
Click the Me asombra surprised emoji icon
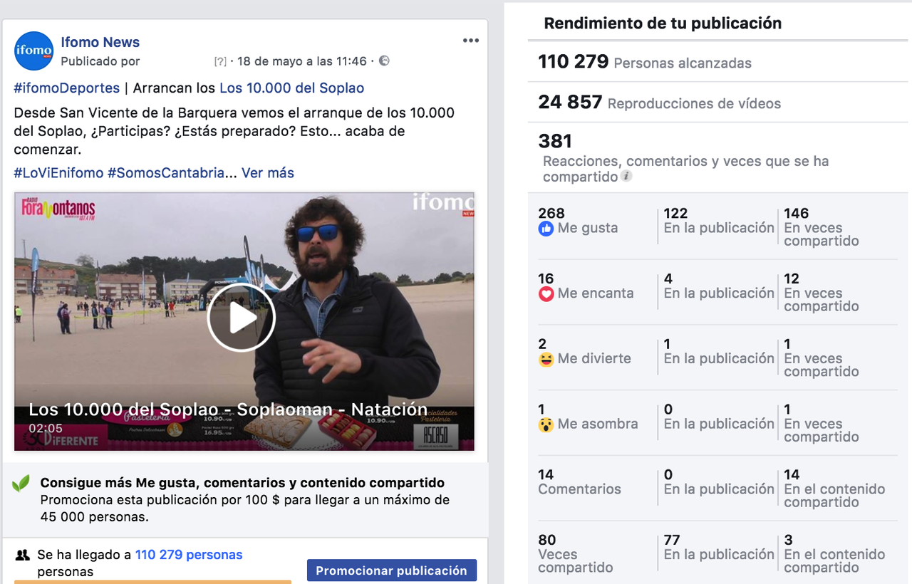(546, 424)
